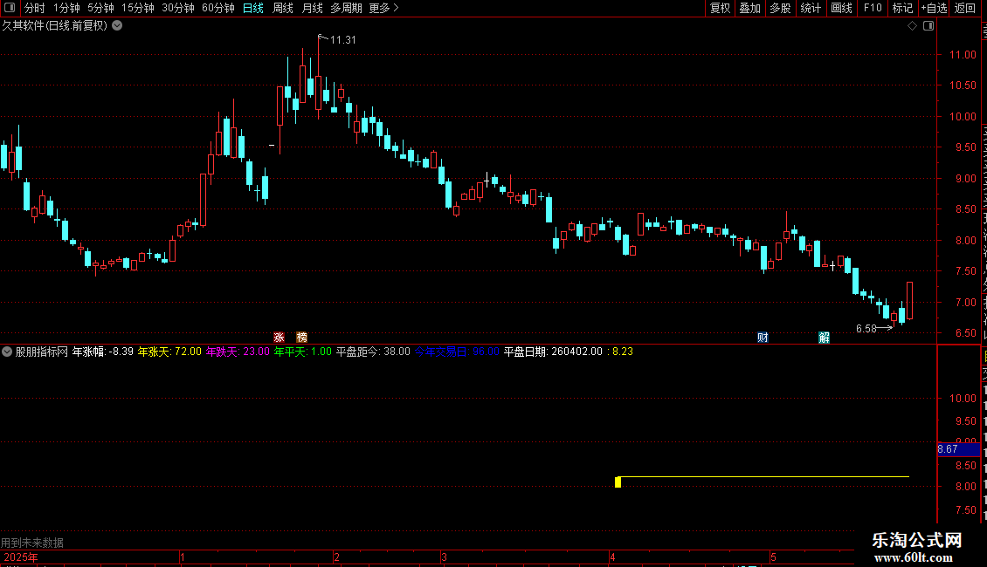
Task: Click 叠加 overlay button
Action: point(749,8)
